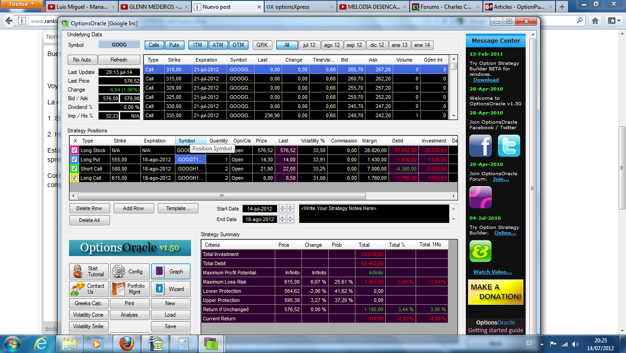The height and width of the screenshot is (353, 626).
Task: Toggle the ITM filter button
Action: point(198,45)
